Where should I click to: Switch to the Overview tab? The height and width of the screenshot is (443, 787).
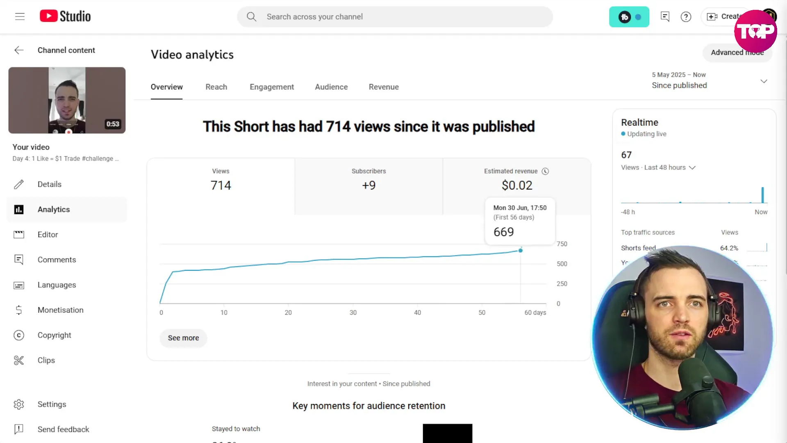coord(166,87)
